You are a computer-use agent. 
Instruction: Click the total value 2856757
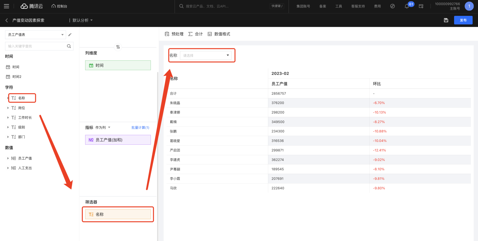coord(279,94)
